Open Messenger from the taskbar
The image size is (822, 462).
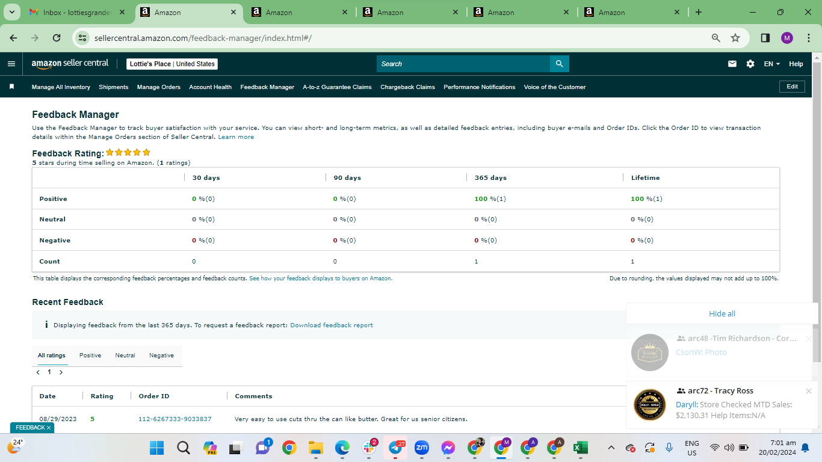448,448
